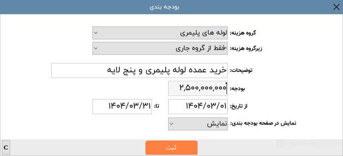The height and width of the screenshot is (156, 343).
Task: Click the گروه هزینه label
Action: [243, 33]
